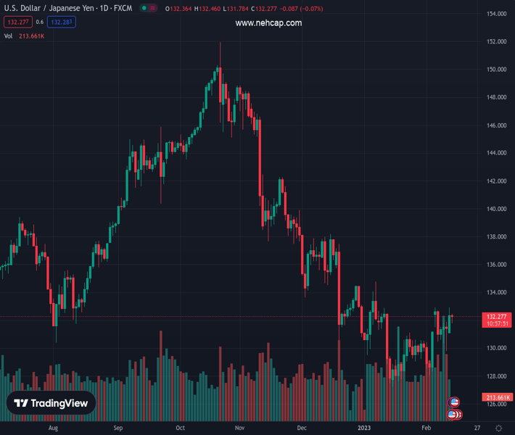Click the 2023 label on time axis
Screen dimensions: 515x435
364,428
